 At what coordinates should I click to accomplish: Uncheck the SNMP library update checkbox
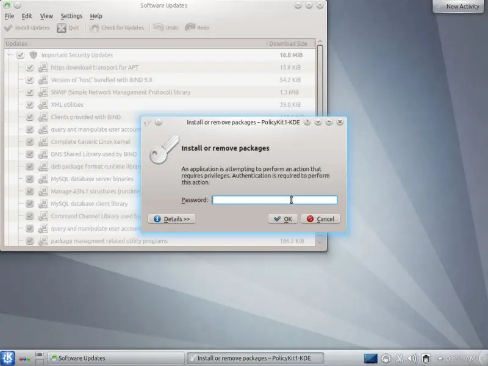(x=29, y=92)
